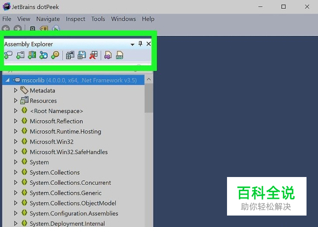The width and height of the screenshot is (318, 227).
Task: Click the PDB file icon
Action: click(119, 55)
